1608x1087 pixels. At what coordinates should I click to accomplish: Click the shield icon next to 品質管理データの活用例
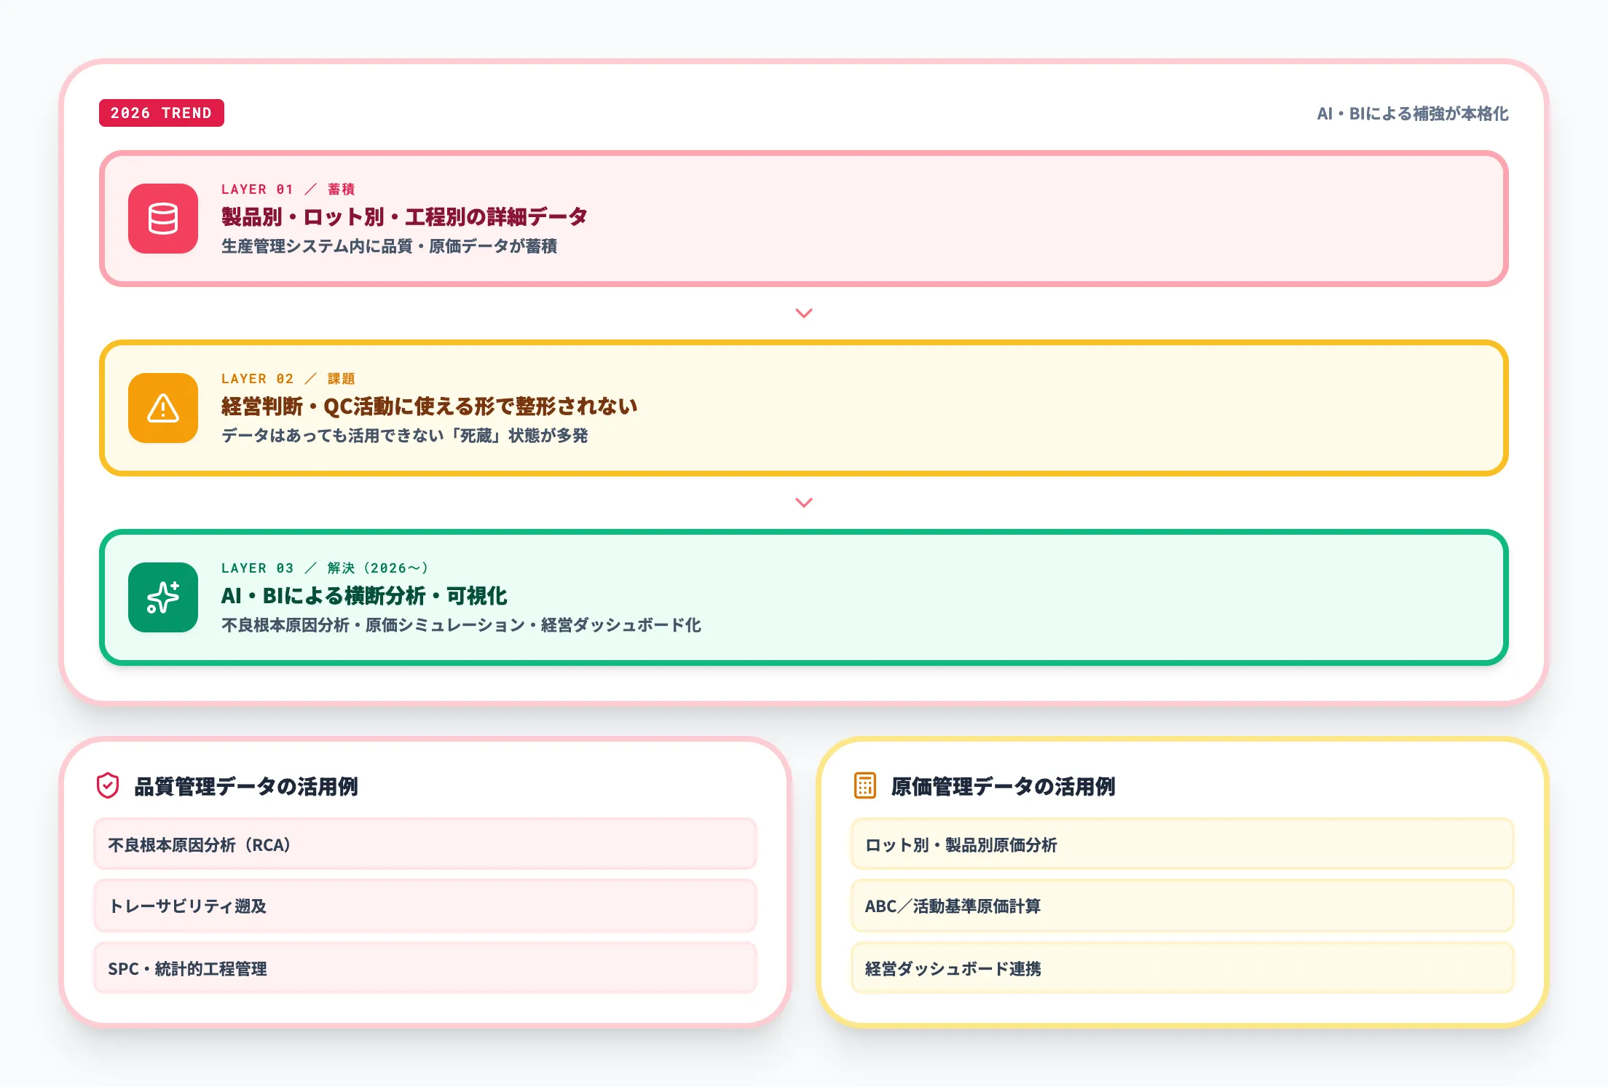[x=106, y=786]
